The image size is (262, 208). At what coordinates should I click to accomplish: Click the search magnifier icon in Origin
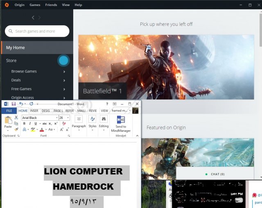point(11,31)
